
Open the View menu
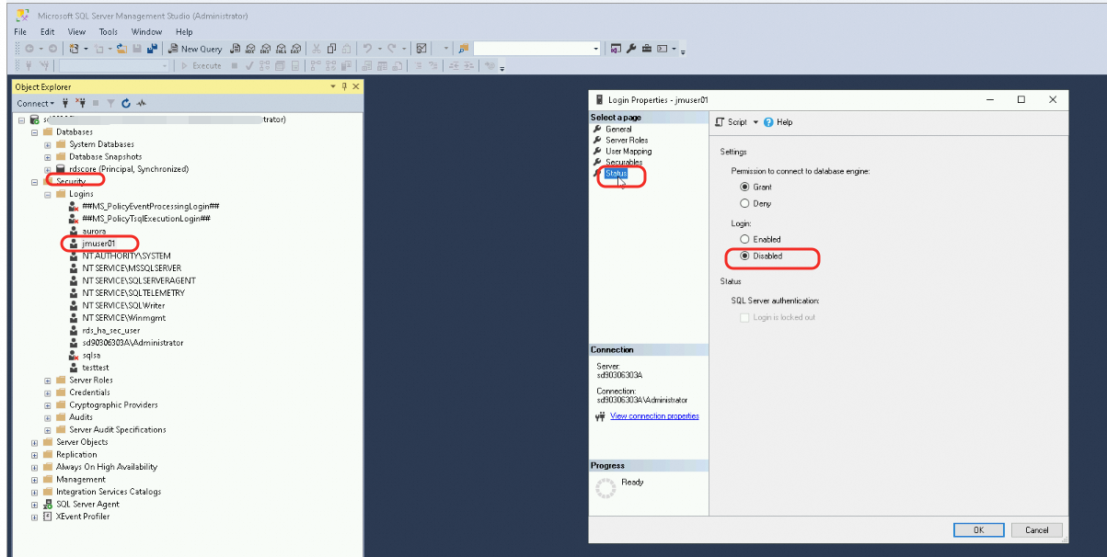point(76,31)
